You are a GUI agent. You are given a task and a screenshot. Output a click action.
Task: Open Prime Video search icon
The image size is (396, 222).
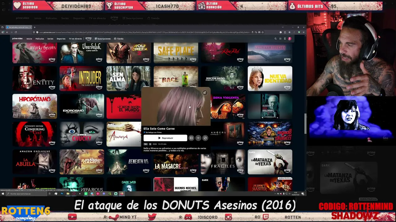(x=275, y=39)
